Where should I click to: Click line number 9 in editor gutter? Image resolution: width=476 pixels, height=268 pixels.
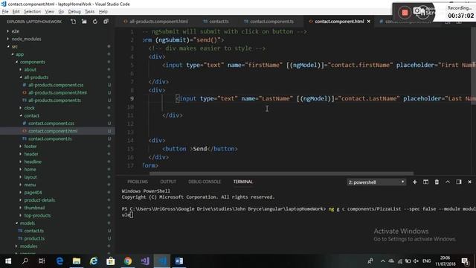132,98
